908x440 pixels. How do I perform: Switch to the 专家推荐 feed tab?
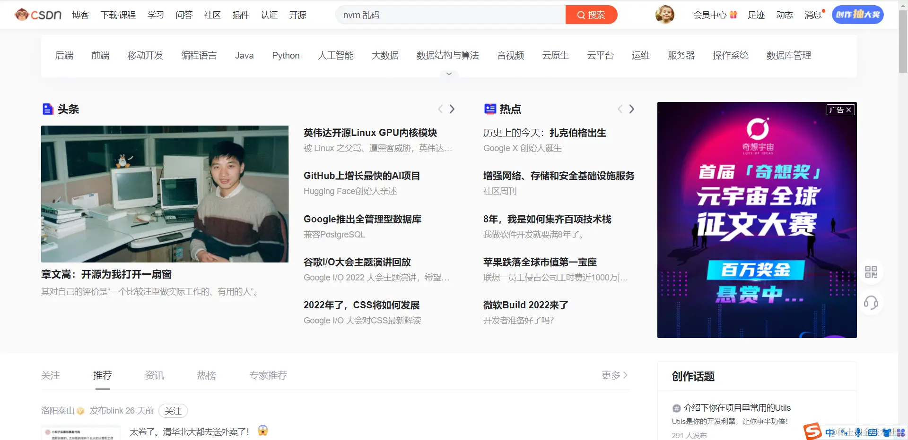[268, 375]
